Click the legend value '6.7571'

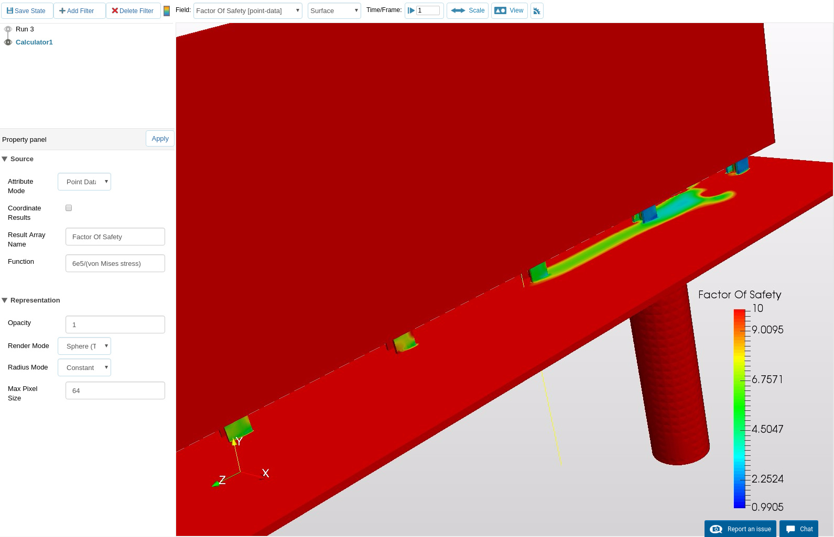pyautogui.click(x=767, y=379)
